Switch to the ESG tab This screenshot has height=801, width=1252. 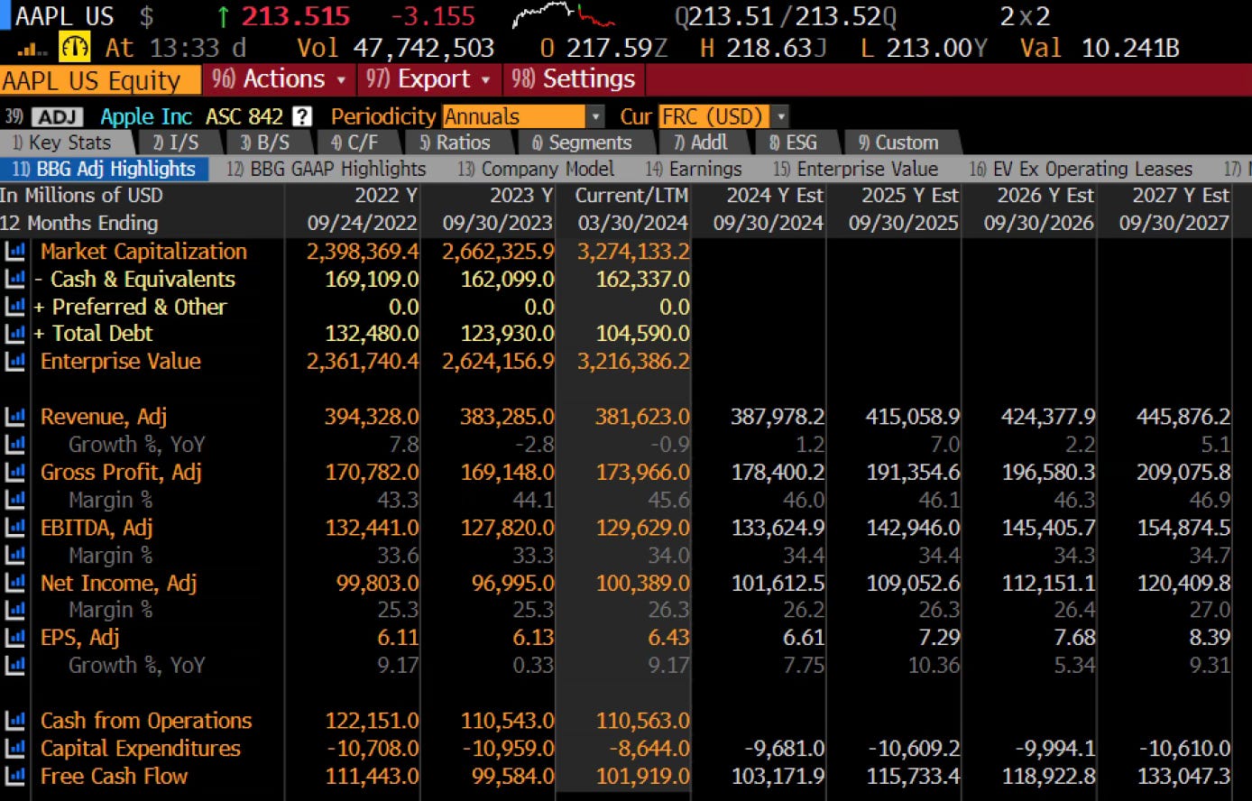(794, 143)
